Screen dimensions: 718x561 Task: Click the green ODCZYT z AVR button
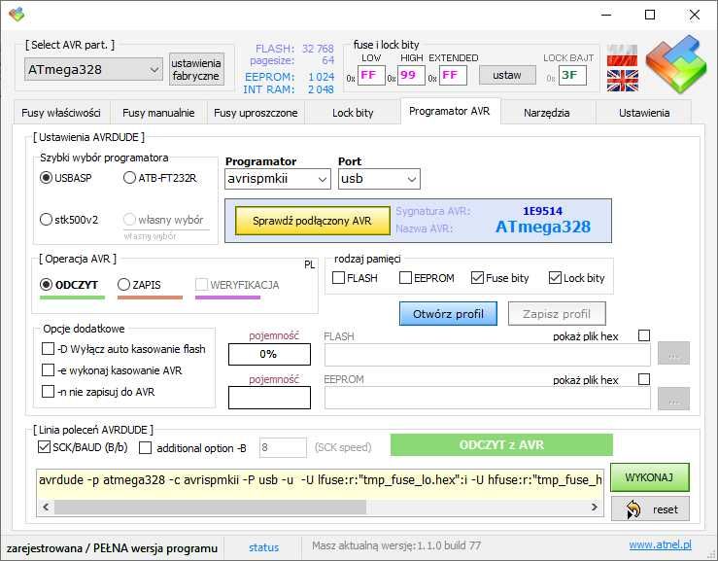click(x=501, y=444)
